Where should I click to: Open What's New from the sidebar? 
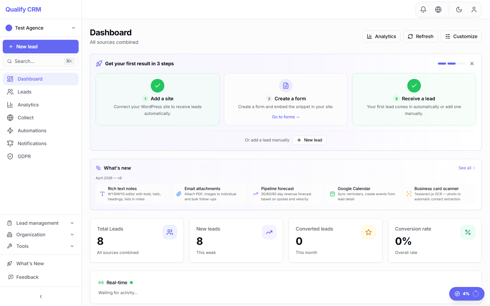tap(30, 263)
